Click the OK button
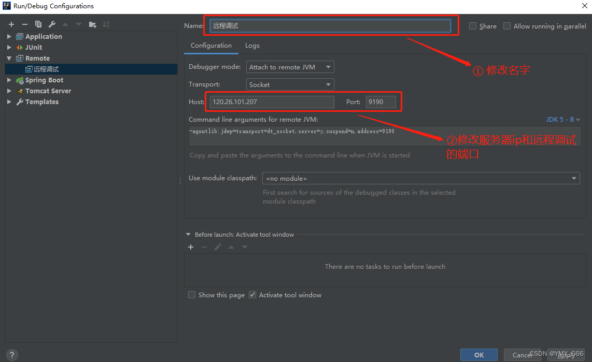 click(478, 355)
